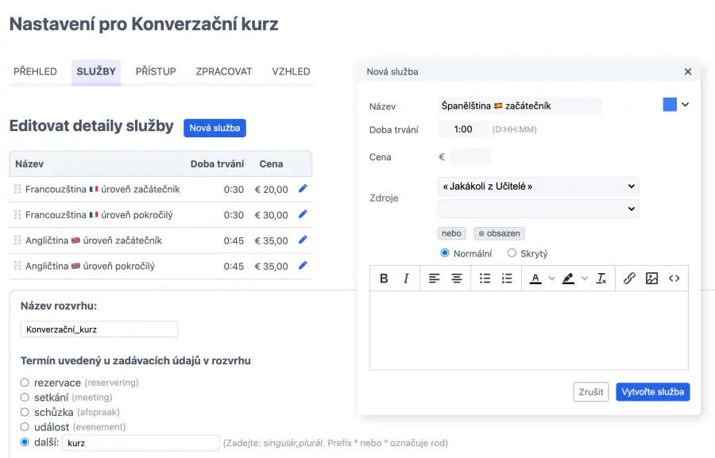715x458 pixels.
Task: Cancel with the Zrušit button
Action: tap(590, 392)
